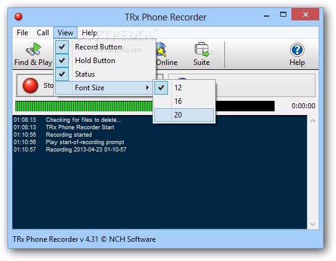Open the Call menu
This screenshot has width=336, height=261.
(43, 33)
